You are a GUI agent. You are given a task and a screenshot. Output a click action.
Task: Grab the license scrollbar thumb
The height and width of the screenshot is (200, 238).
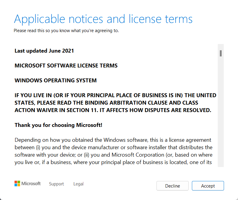pos(221,53)
